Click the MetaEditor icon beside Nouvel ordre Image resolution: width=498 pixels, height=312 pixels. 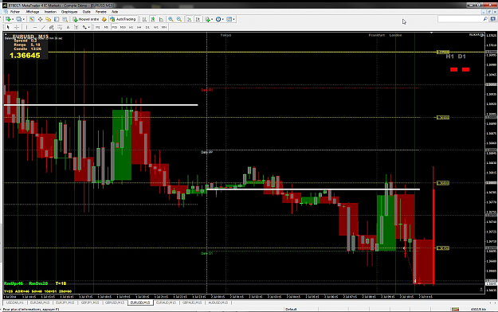[104, 19]
